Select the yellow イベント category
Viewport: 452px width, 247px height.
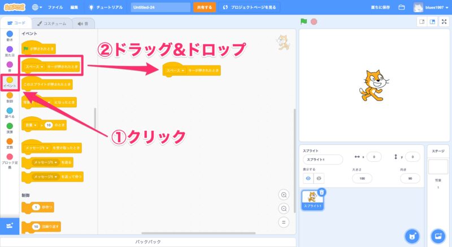[x=10, y=82]
